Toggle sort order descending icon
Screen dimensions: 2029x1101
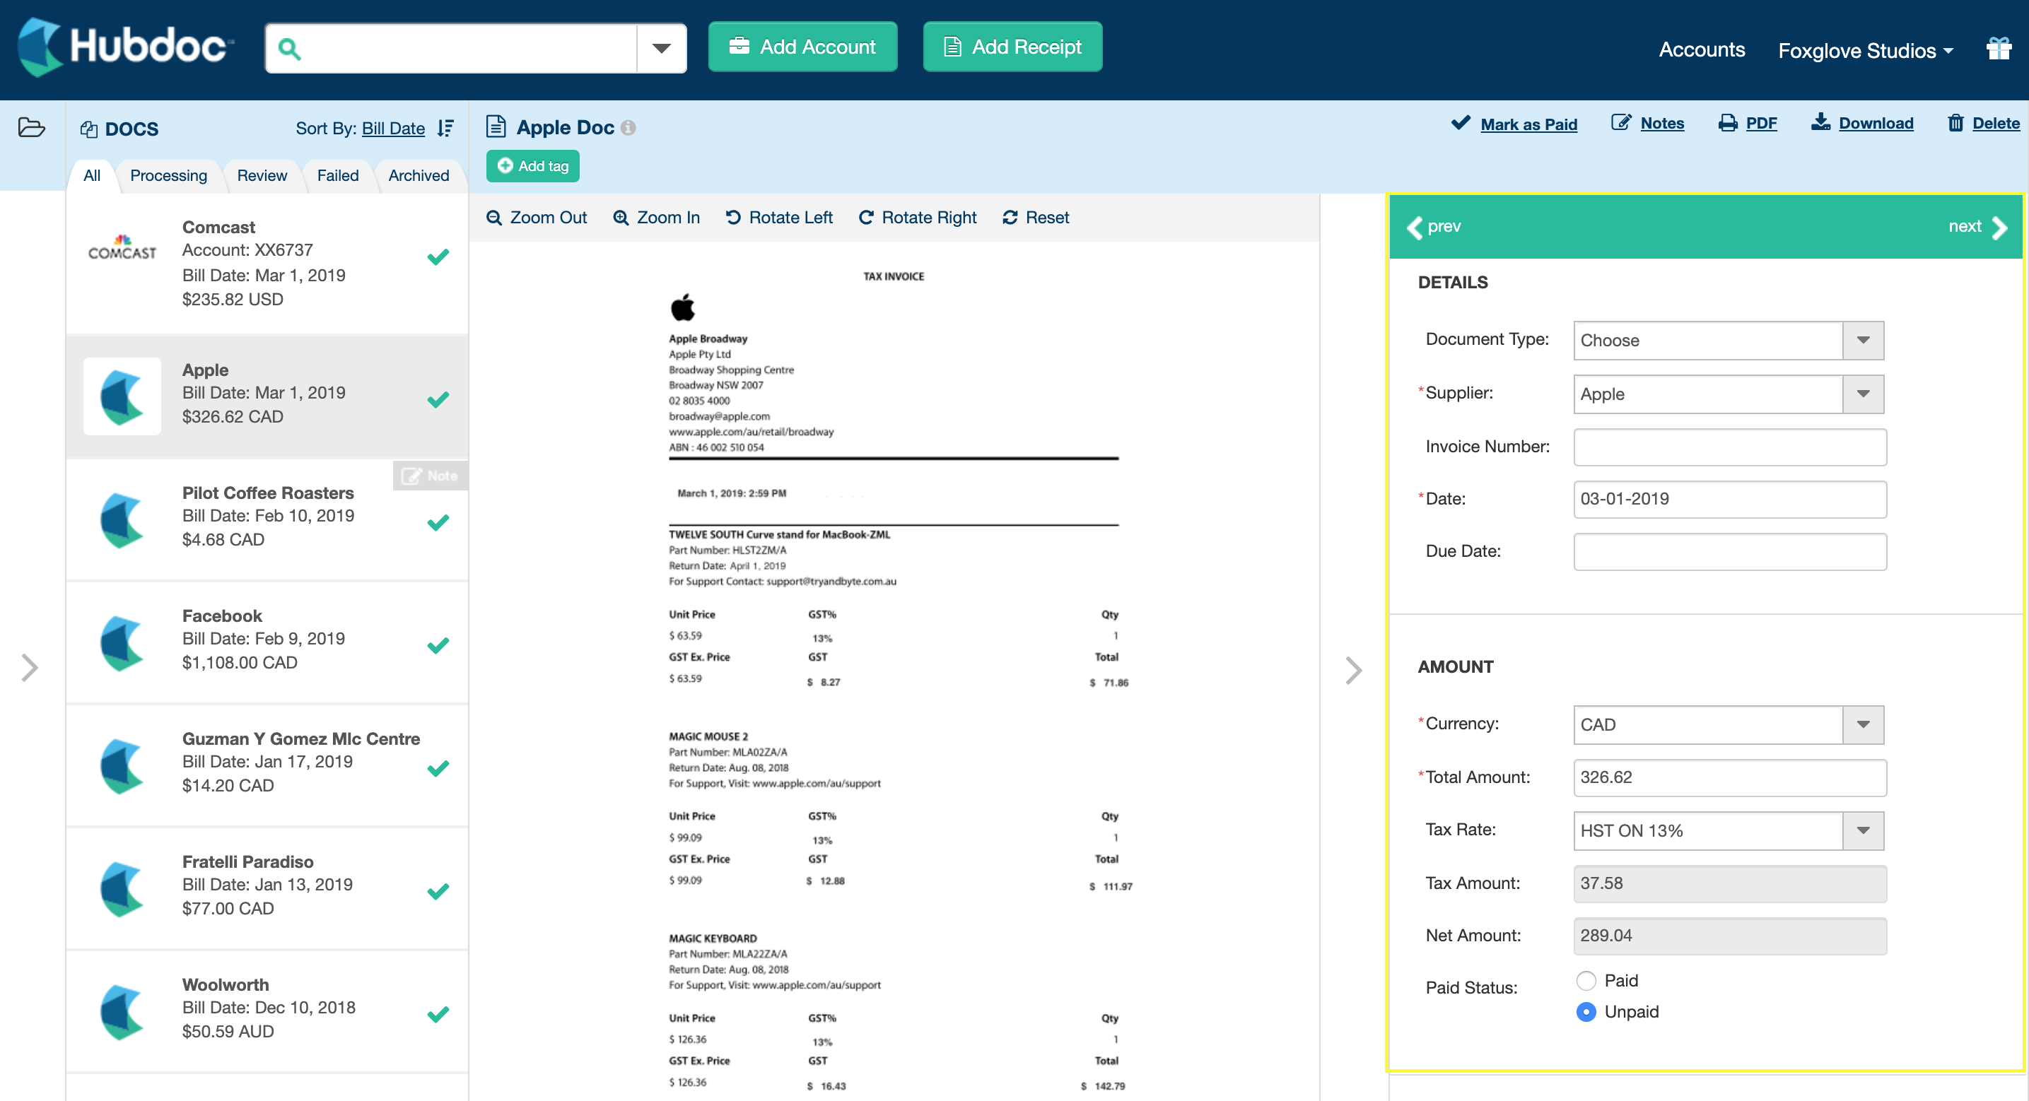coord(445,129)
